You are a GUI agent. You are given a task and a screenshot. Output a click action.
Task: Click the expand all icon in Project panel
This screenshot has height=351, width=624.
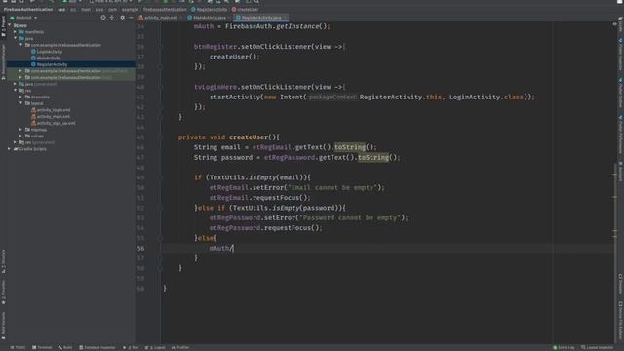(112, 18)
